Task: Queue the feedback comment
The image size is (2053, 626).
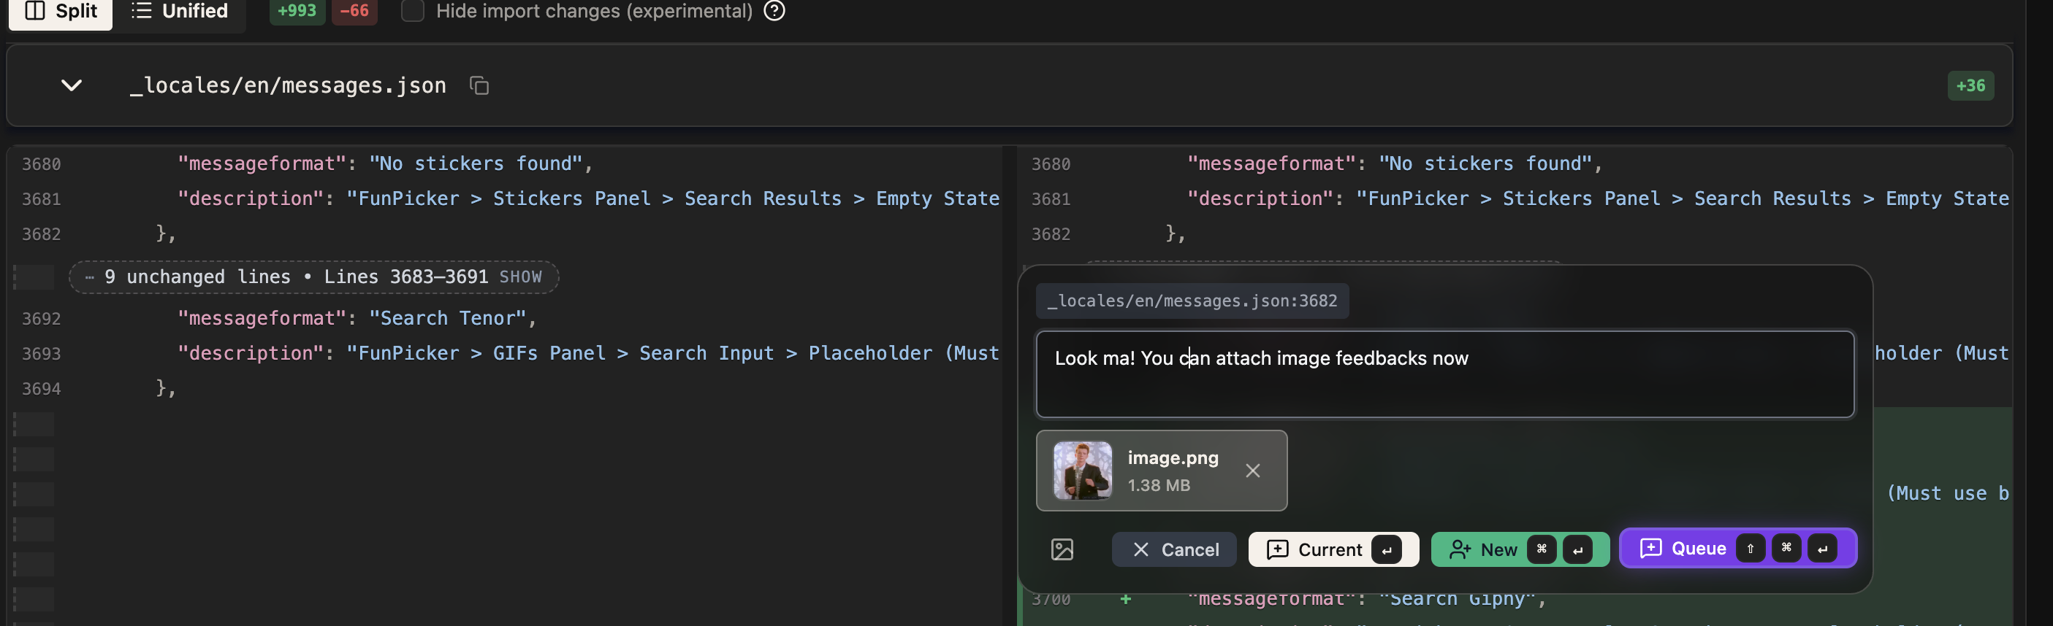Action: pos(1737,548)
